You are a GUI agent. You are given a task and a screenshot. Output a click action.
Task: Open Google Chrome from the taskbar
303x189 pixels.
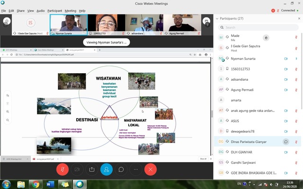pos(36,184)
